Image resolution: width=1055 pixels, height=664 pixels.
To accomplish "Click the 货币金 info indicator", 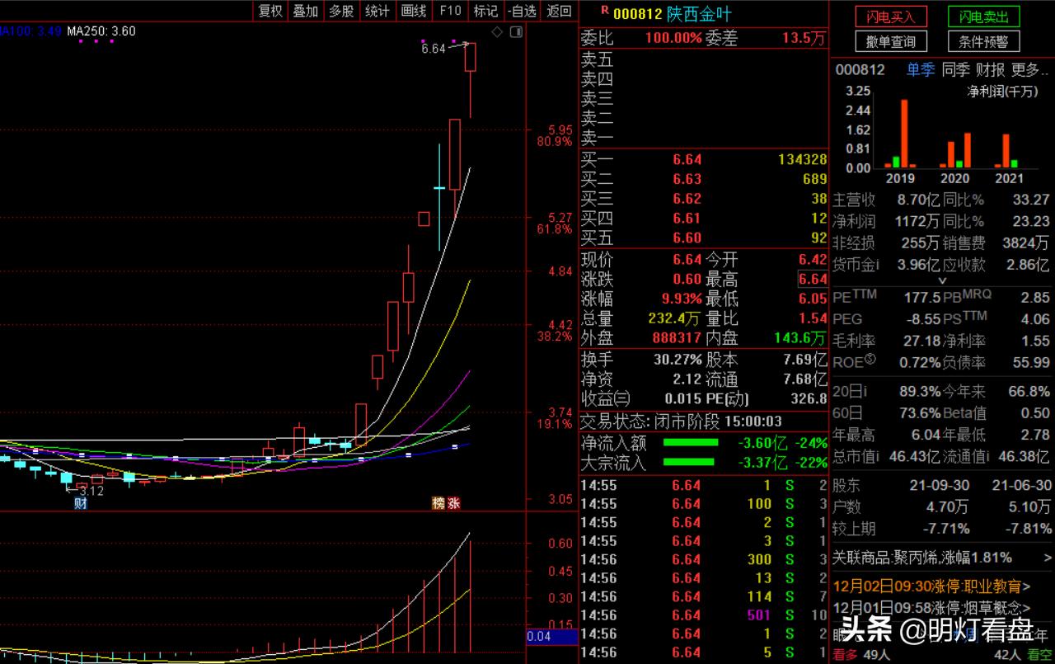I will [856, 265].
